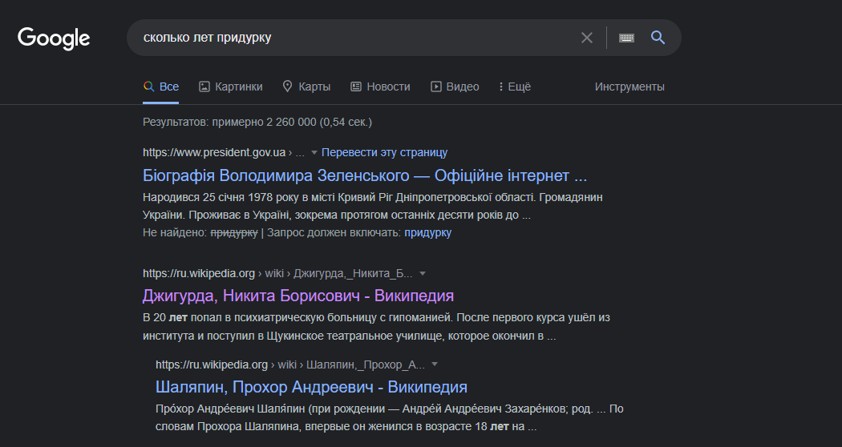
Task: Expand arrow next to Джигурда Wikipedia URL
Action: 423,273
